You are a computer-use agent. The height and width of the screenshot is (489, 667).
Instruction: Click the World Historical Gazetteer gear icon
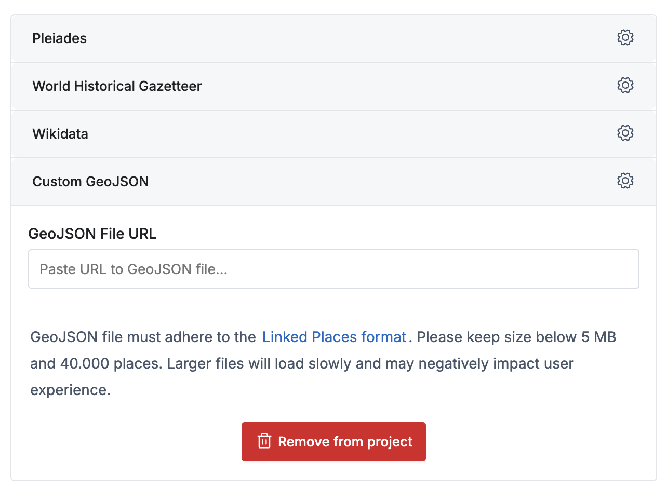pos(625,86)
